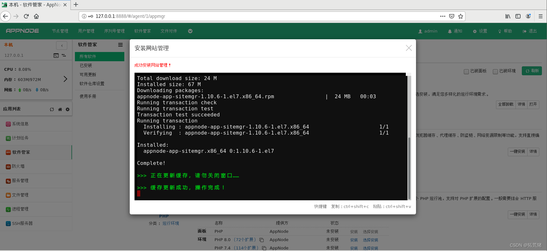The height and width of the screenshot is (251, 547).
Task: Open page actions three-dot menu
Action: pos(443,16)
